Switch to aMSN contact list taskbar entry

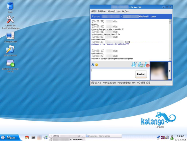[67, 136]
